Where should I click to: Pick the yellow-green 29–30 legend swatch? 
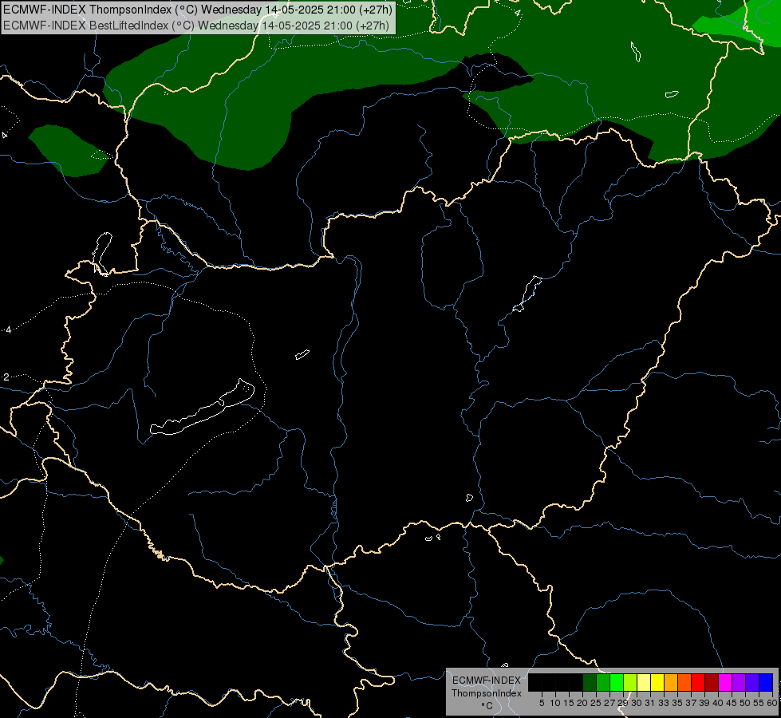pyautogui.click(x=630, y=682)
